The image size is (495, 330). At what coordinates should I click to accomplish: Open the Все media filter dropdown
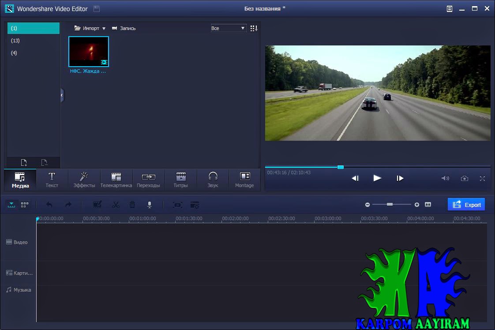point(228,28)
